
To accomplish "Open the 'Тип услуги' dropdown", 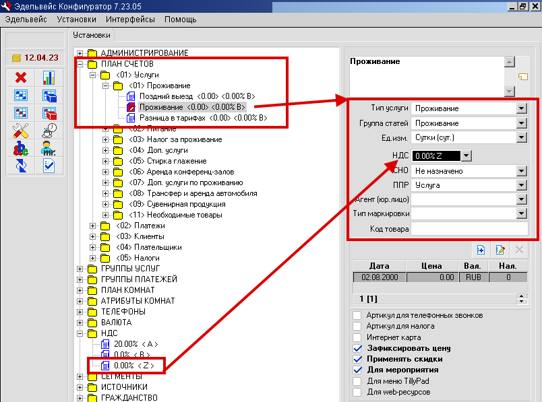I will [x=520, y=108].
